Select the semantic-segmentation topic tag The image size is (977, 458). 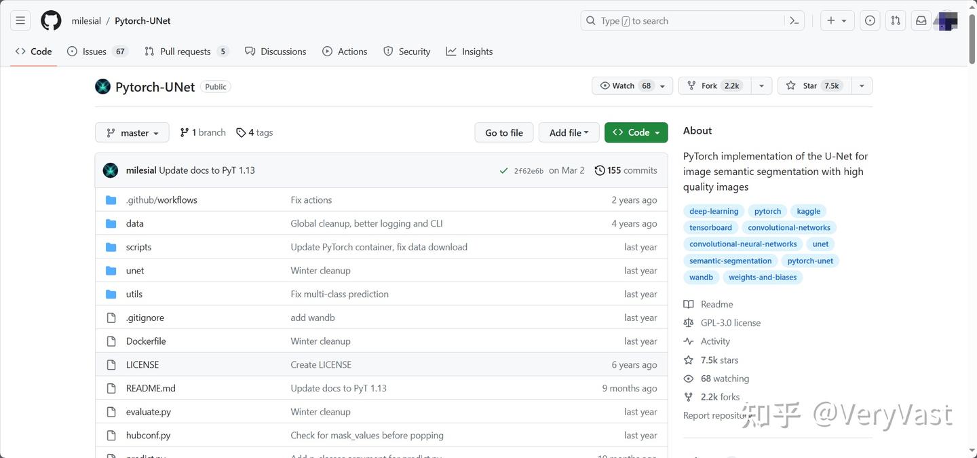click(x=730, y=261)
